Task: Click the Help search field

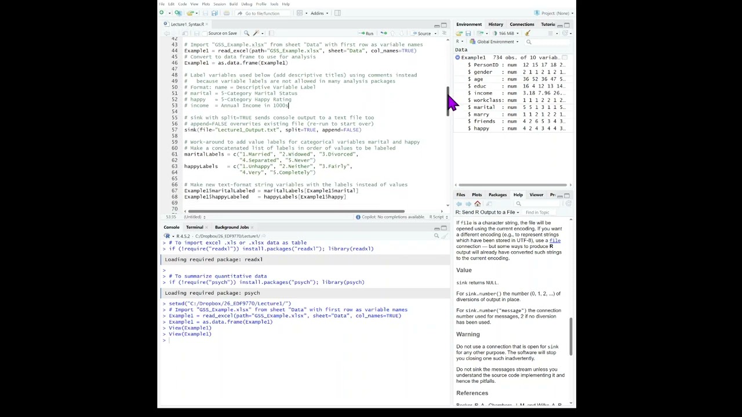Action: coord(537,204)
